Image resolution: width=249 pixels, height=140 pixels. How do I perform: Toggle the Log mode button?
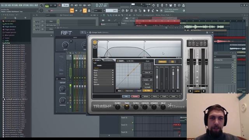click(x=147, y=87)
